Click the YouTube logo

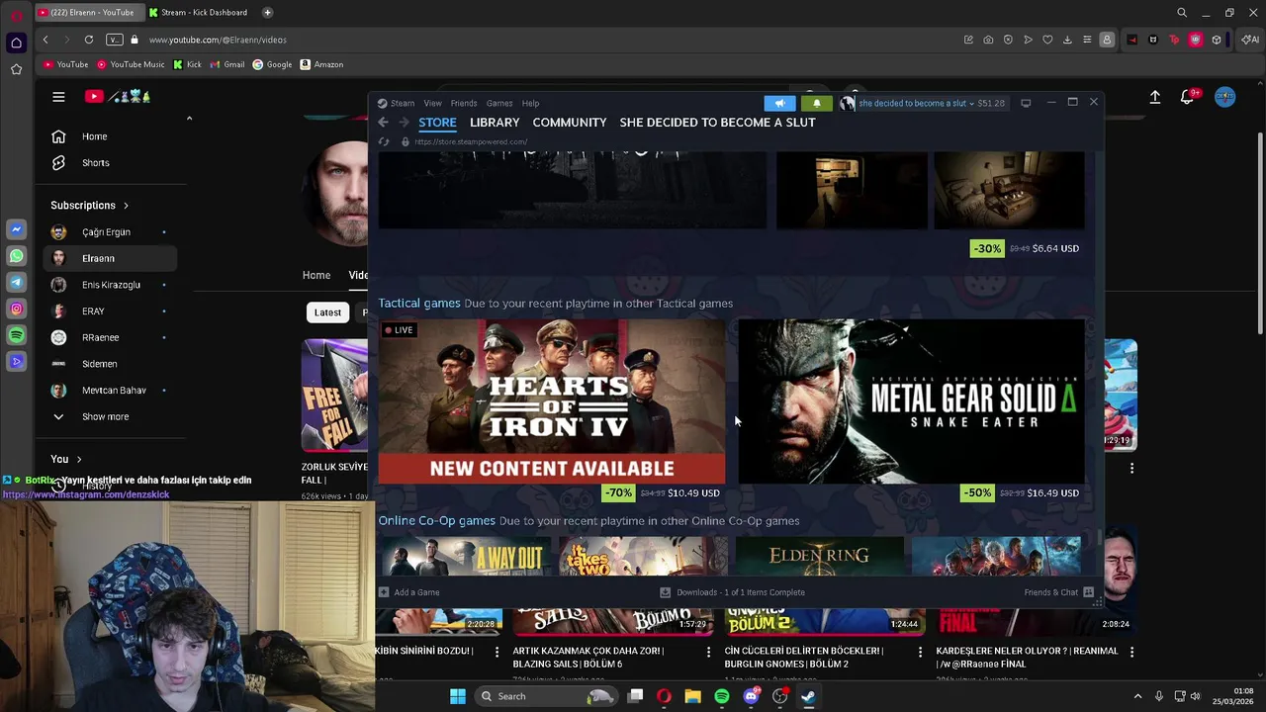pyautogui.click(x=117, y=96)
